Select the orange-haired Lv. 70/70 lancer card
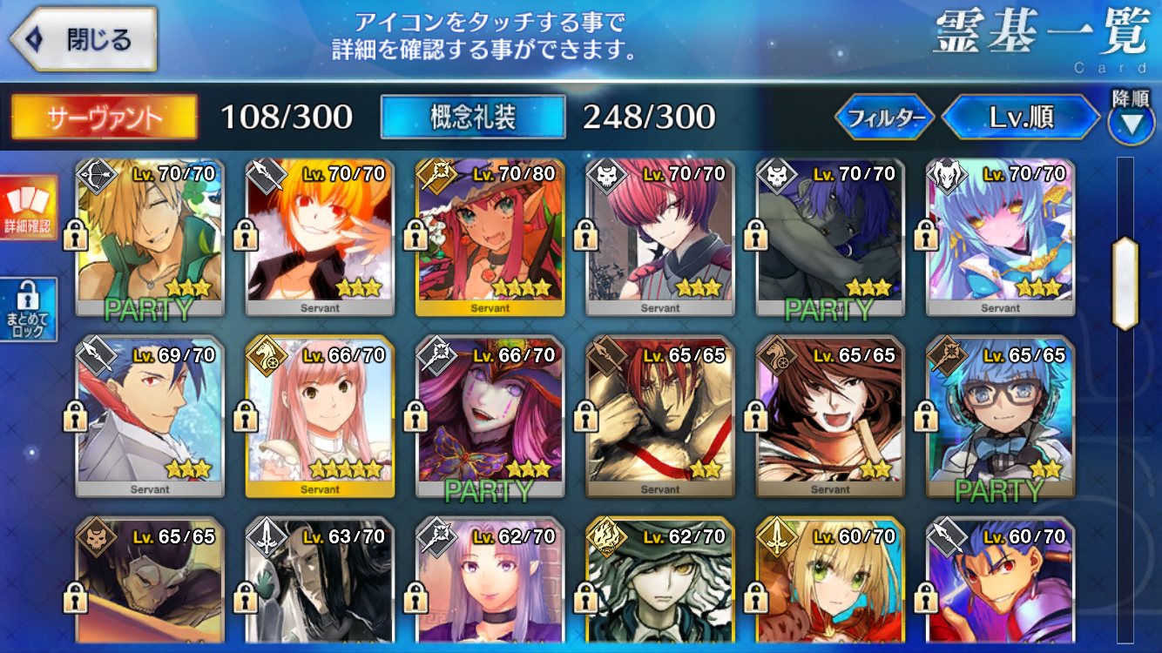Viewport: 1162px width, 653px height. pos(320,237)
